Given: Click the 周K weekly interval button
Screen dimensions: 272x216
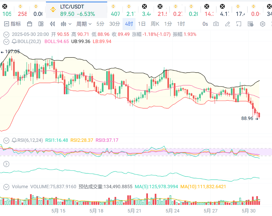Looking at the screenshot, I should click(x=155, y=24).
